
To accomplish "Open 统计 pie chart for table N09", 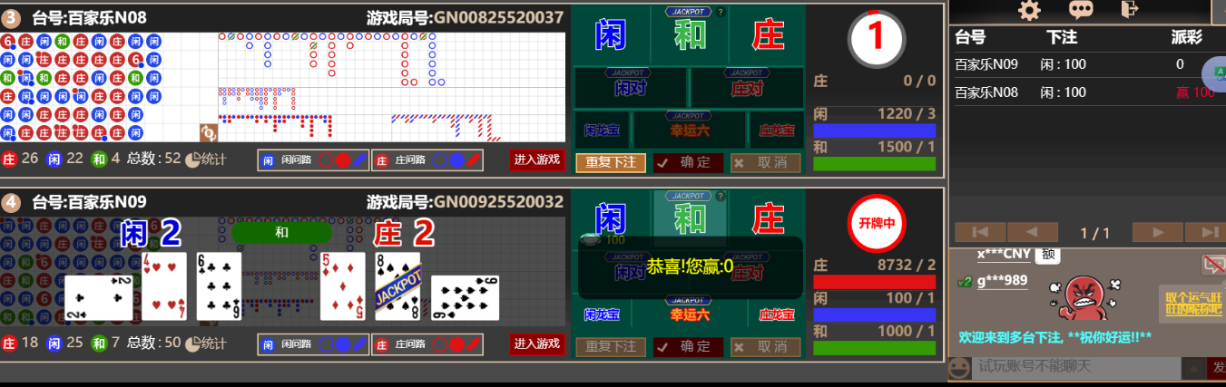I will click(205, 343).
